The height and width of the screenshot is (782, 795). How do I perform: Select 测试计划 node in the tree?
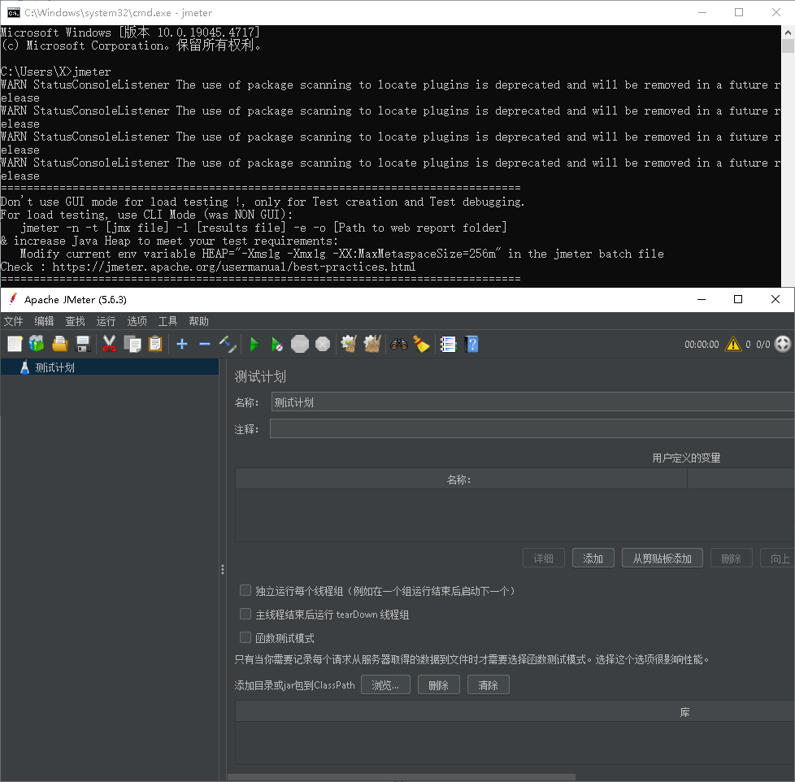[54, 367]
